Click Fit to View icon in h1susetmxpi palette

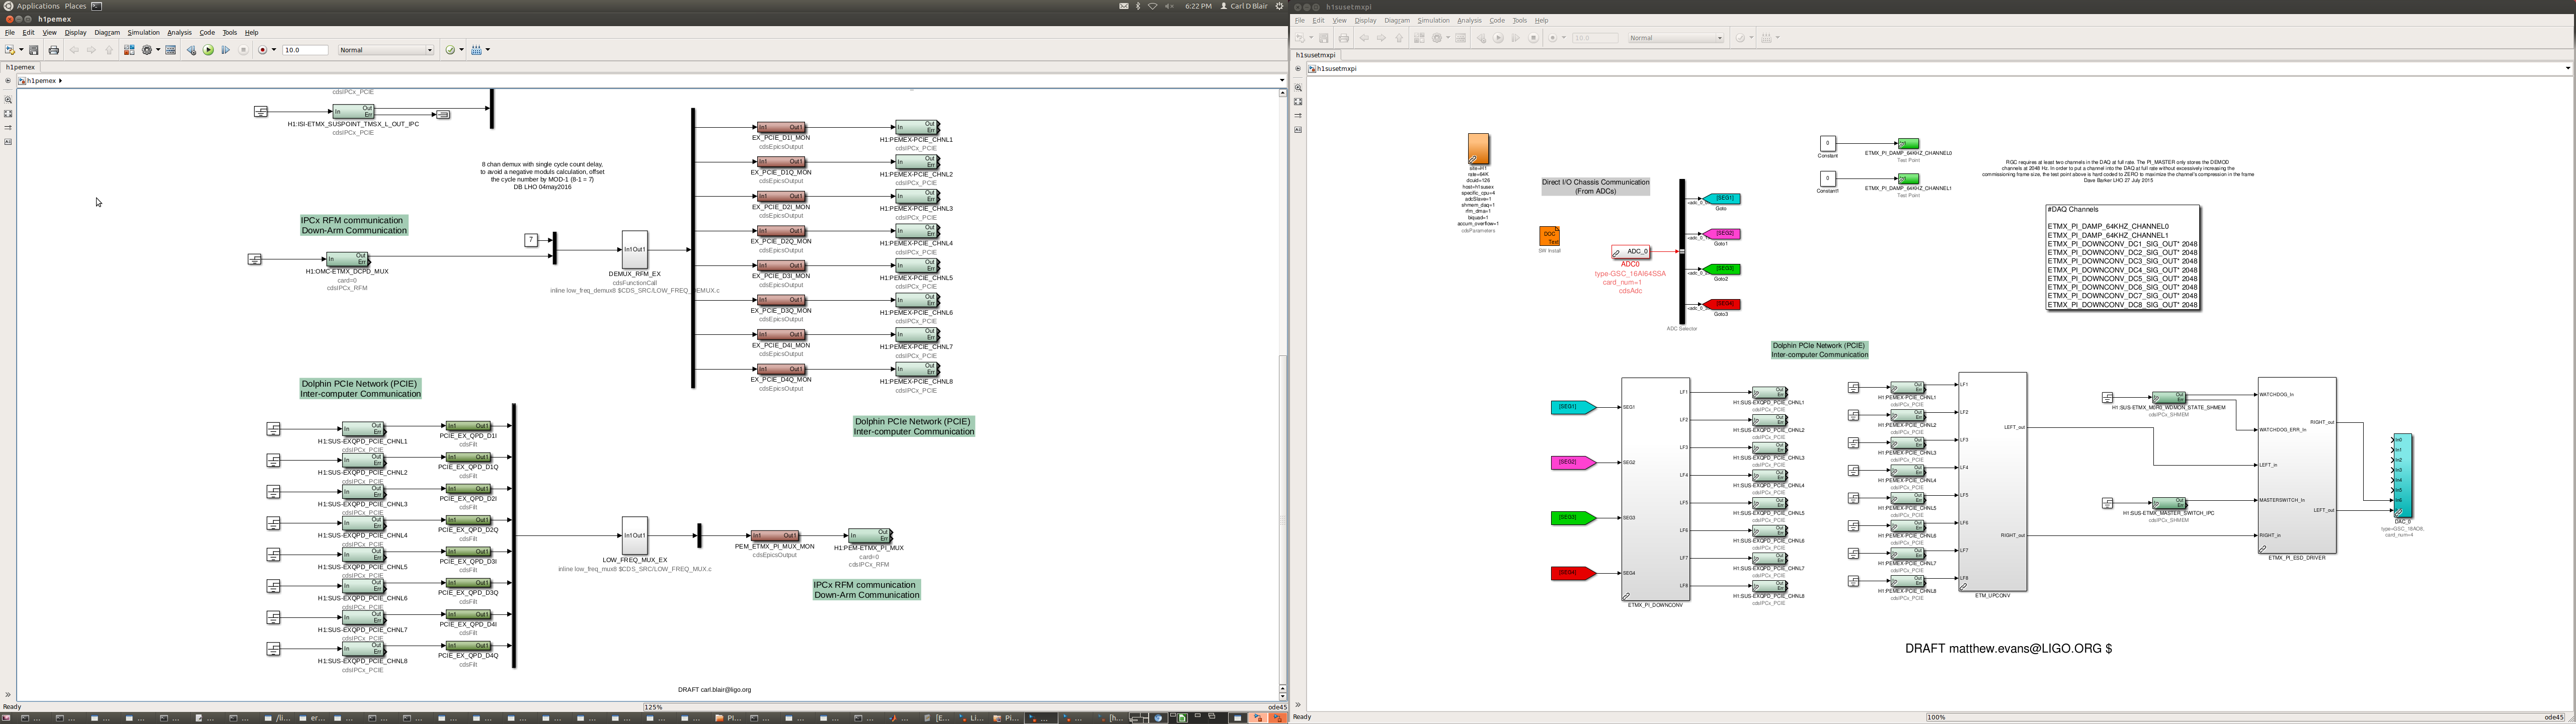pos(1298,102)
